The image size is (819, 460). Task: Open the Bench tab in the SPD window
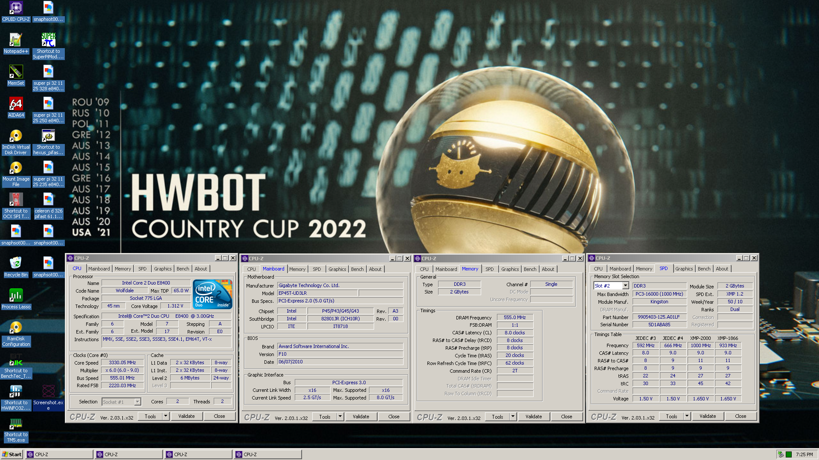(x=704, y=269)
